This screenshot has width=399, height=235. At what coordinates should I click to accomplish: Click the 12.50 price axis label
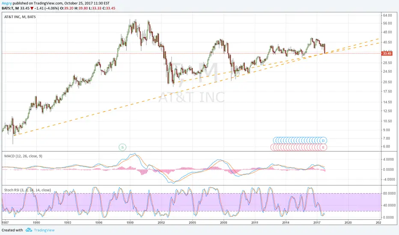(x=387, y=111)
